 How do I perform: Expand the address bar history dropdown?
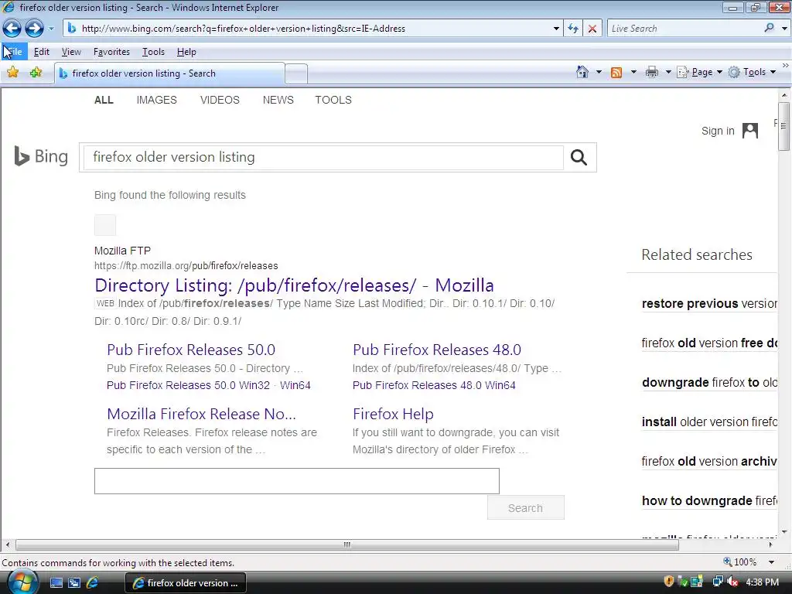click(556, 29)
